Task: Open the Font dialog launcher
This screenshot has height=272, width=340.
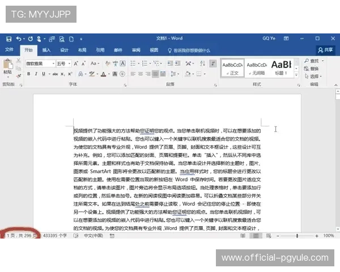Action: pyautogui.click(x=125, y=86)
